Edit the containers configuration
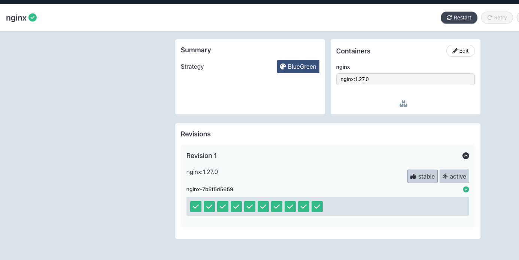Image resolution: width=519 pixels, height=260 pixels. [460, 51]
